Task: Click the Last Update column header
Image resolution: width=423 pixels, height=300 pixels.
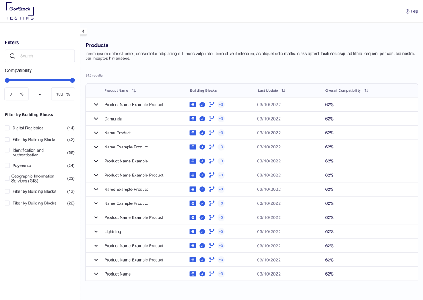Action: [x=268, y=90]
